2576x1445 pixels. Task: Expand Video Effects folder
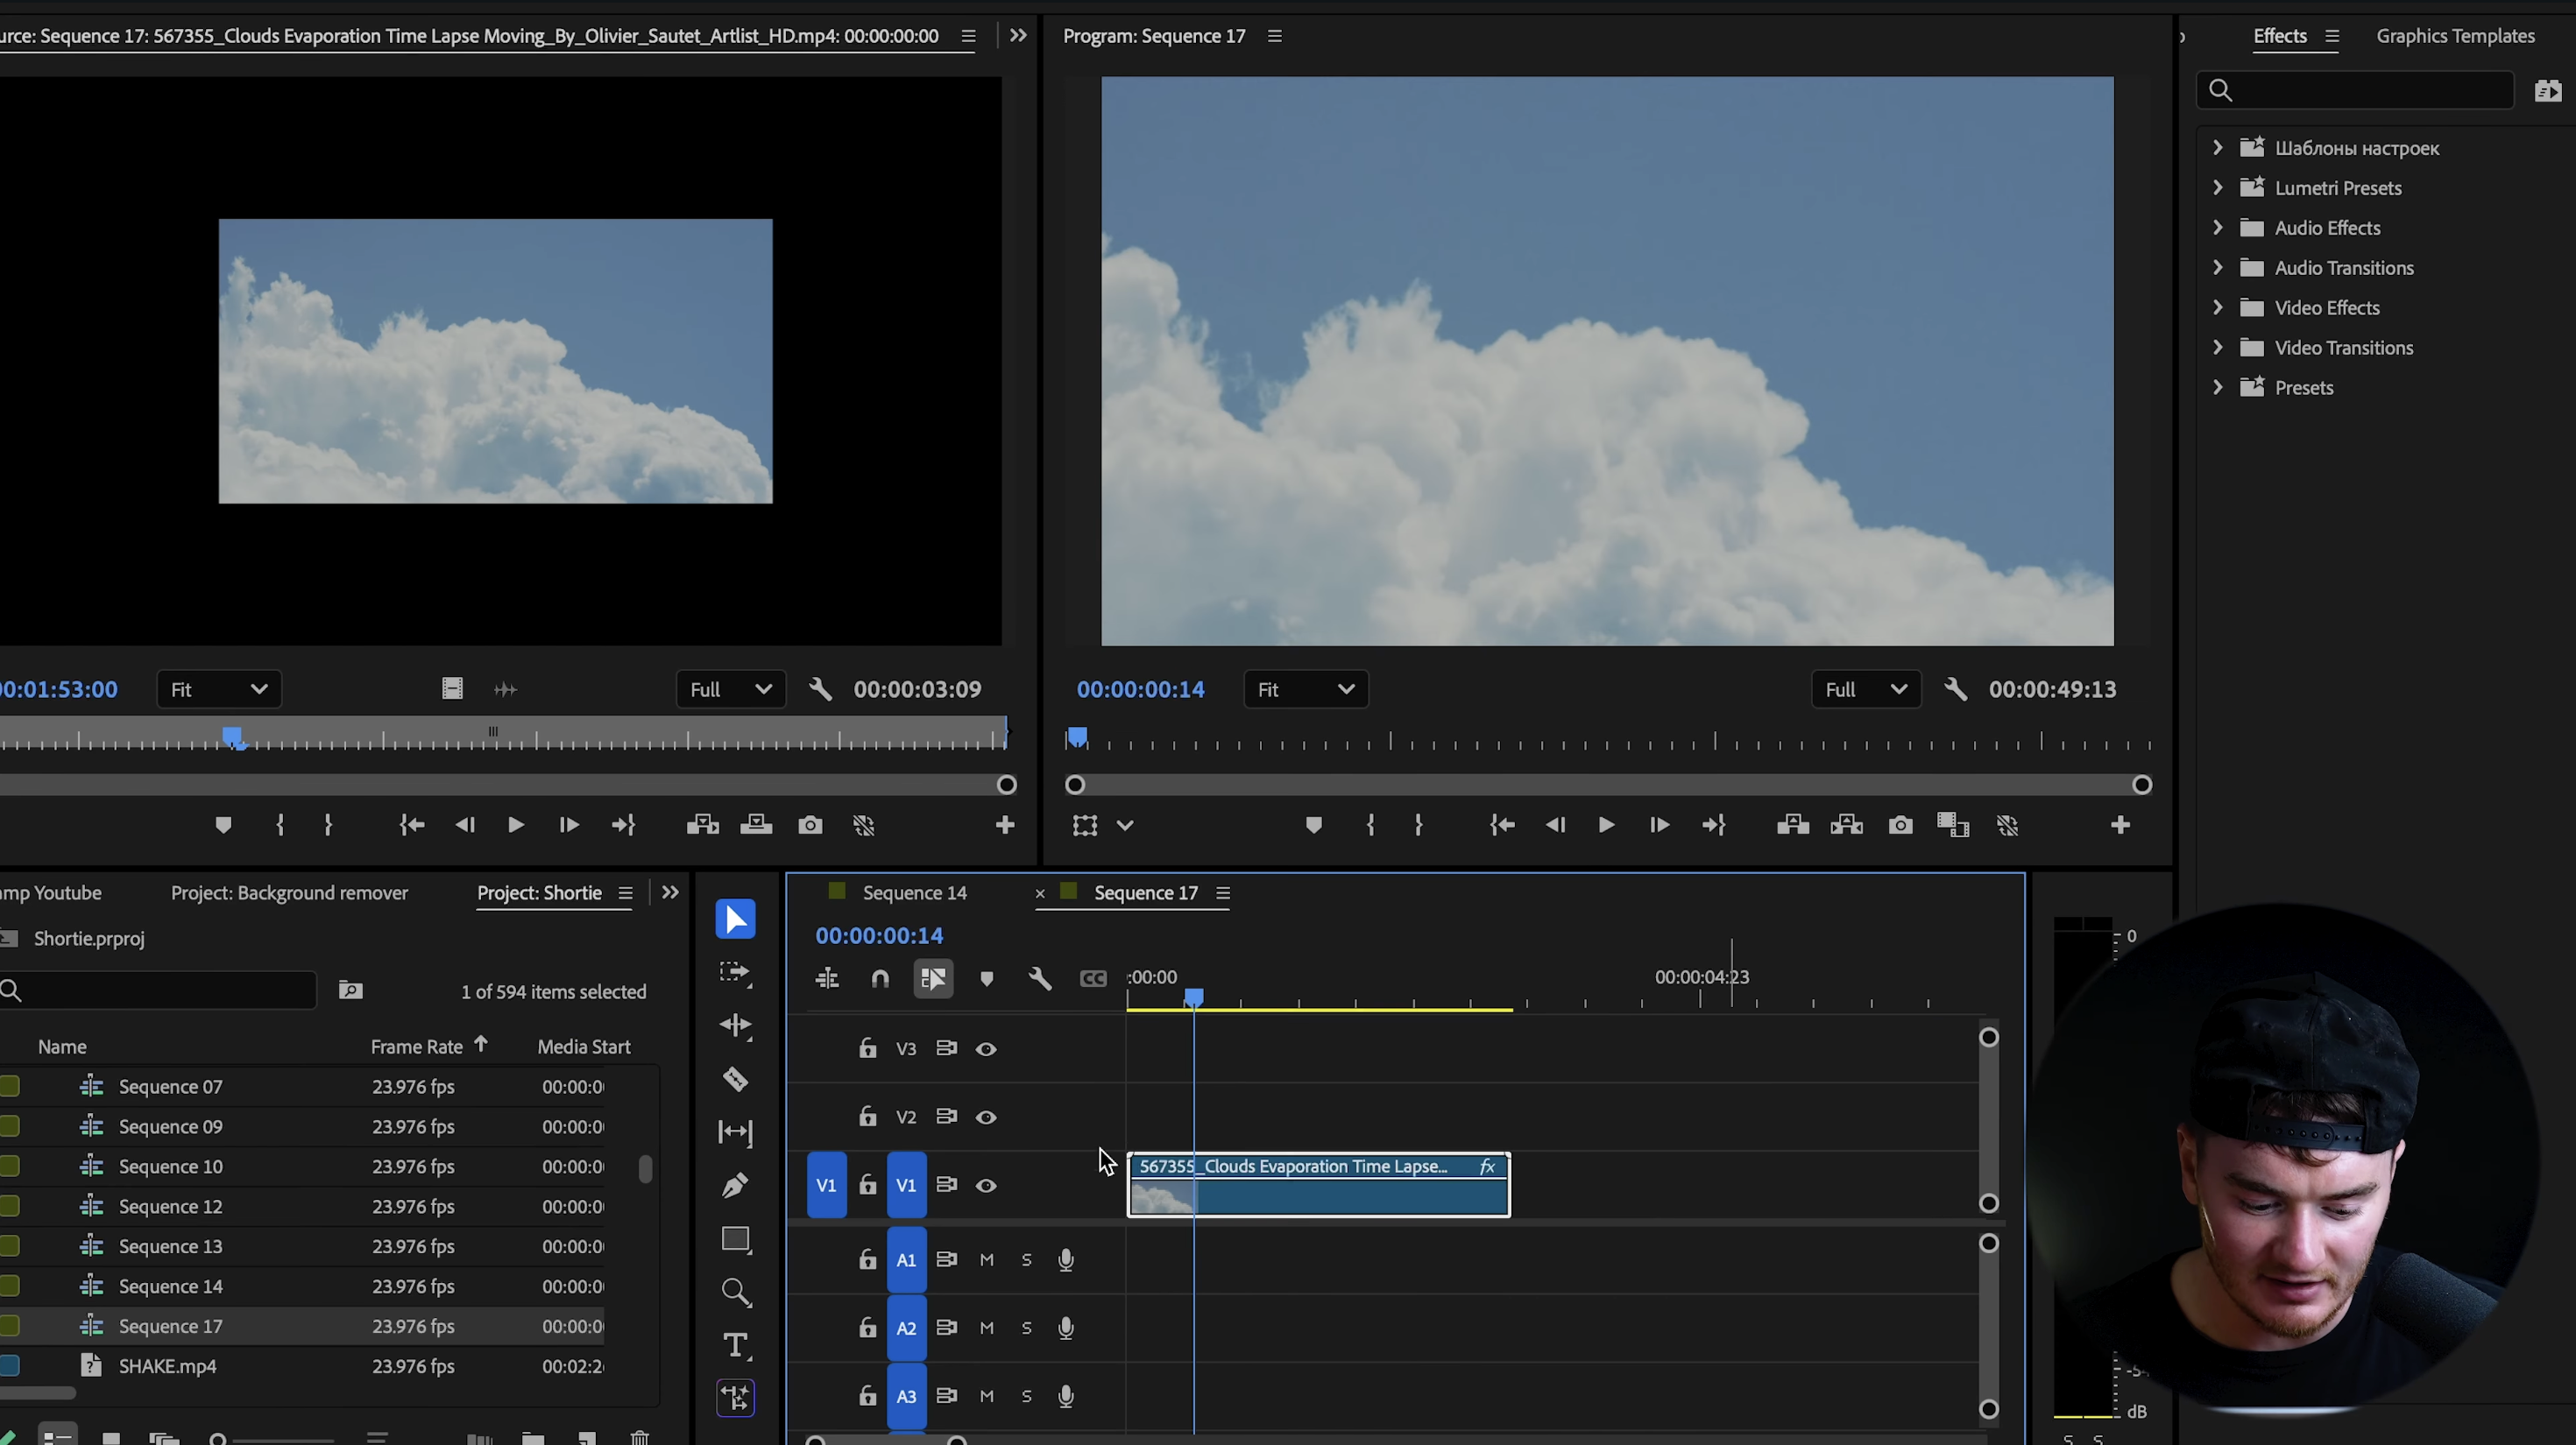pyautogui.click(x=2217, y=307)
